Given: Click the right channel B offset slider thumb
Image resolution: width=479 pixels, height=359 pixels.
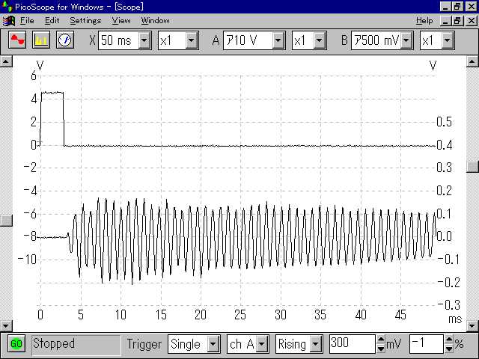Looking at the screenshot, I should click(472, 166).
